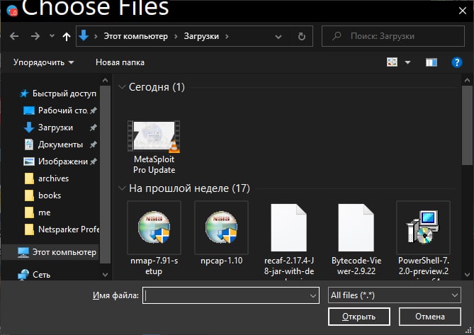Change the view layout icon

coord(392,62)
